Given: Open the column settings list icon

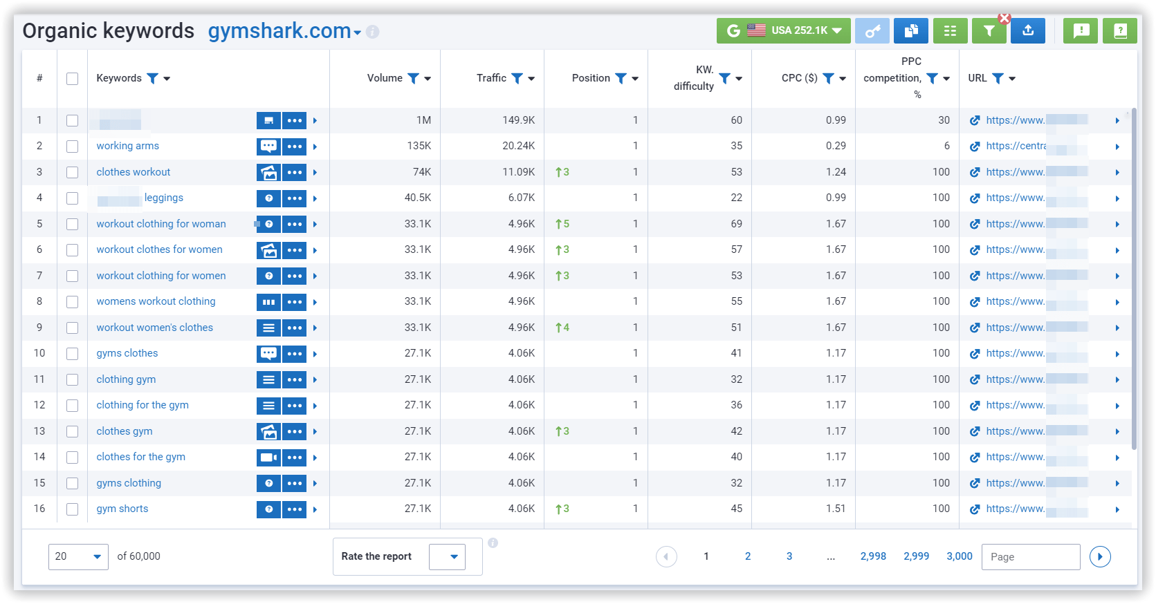Looking at the screenshot, I should pos(950,30).
